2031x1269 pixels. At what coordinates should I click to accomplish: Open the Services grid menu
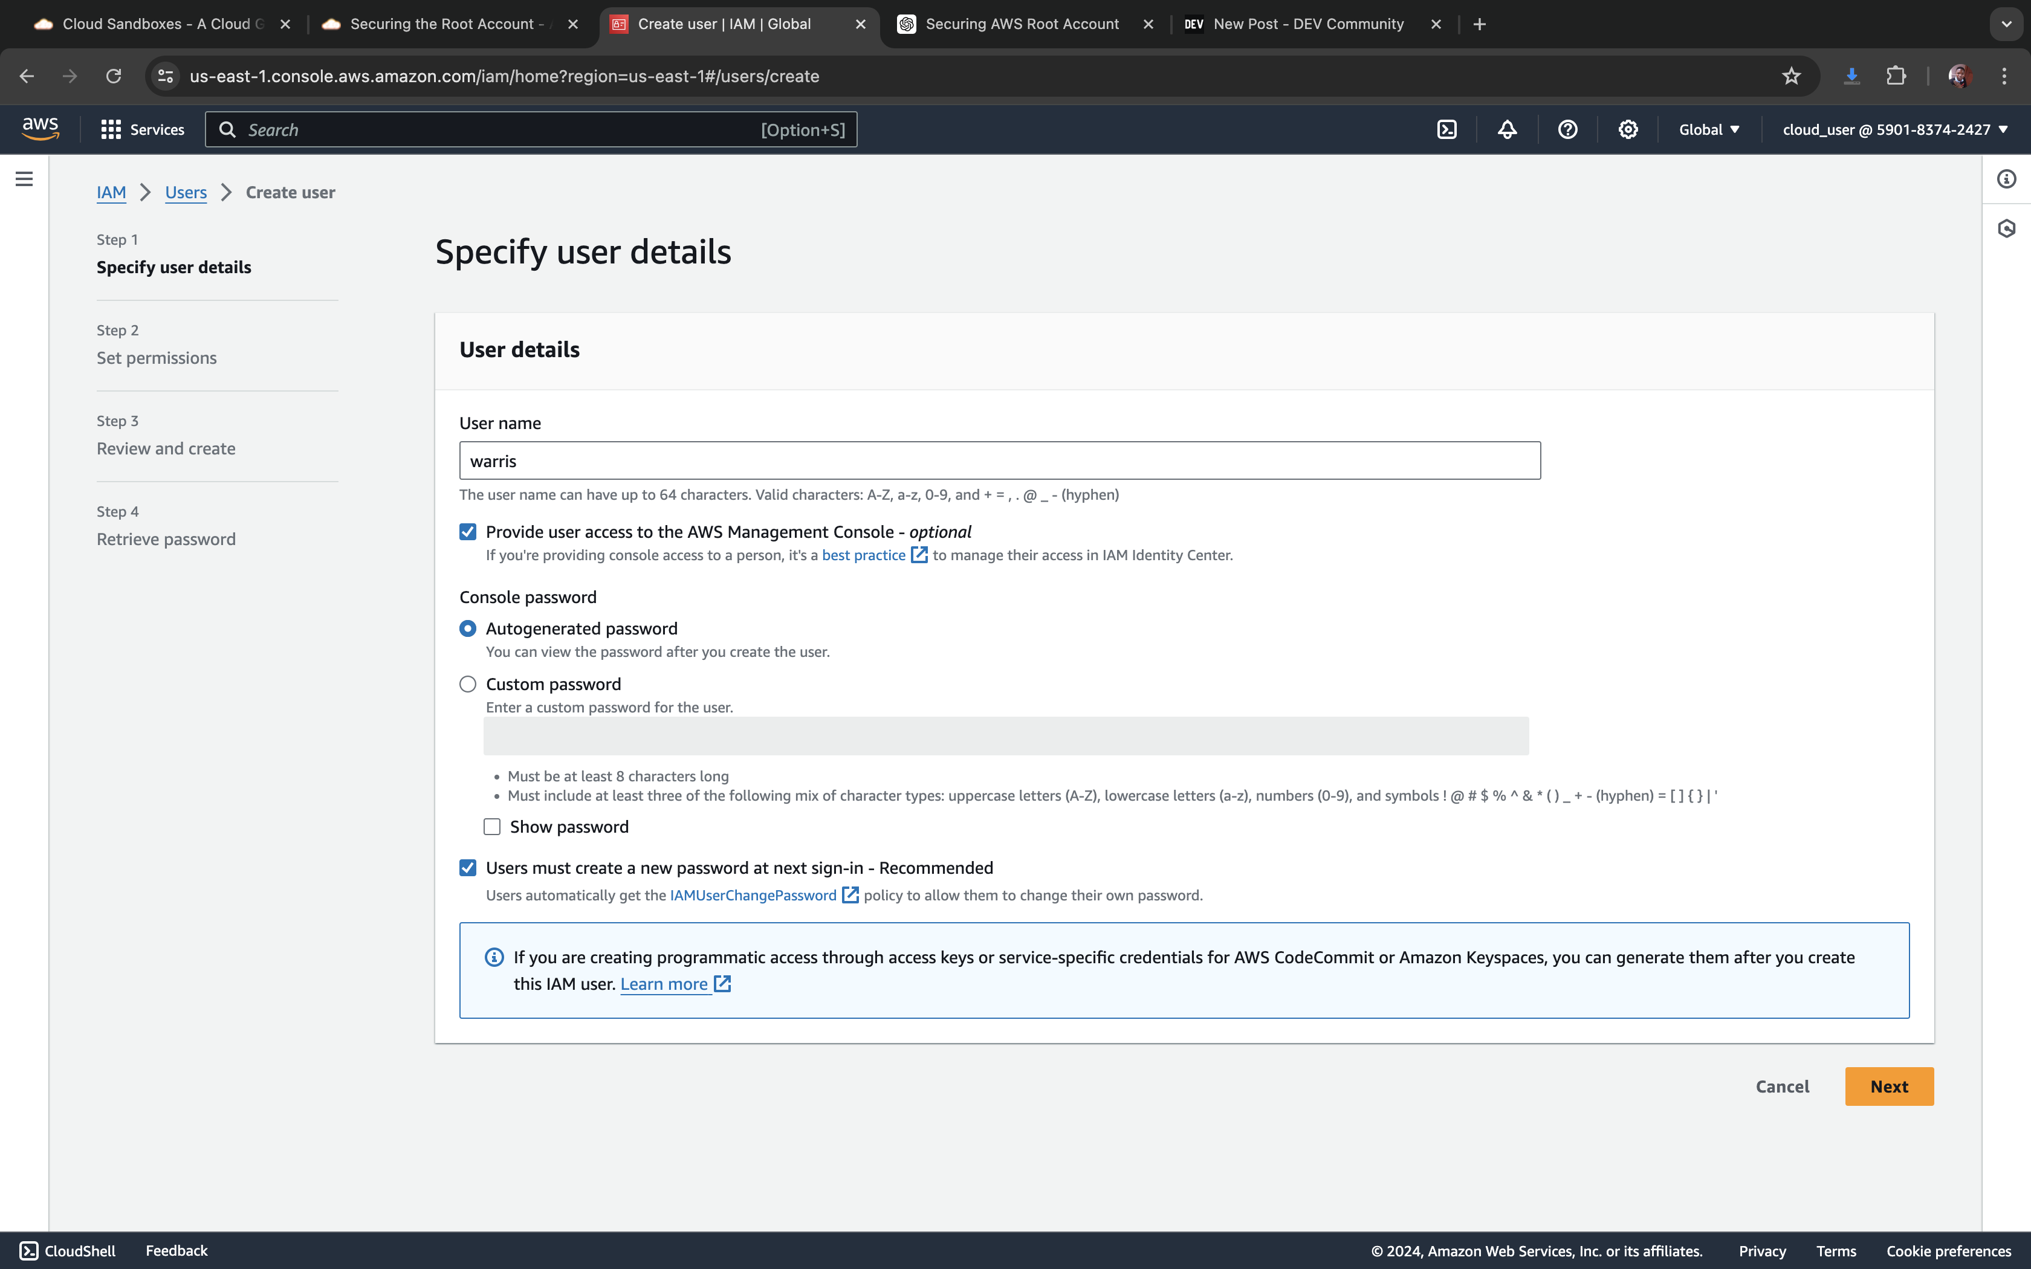pyautogui.click(x=142, y=129)
